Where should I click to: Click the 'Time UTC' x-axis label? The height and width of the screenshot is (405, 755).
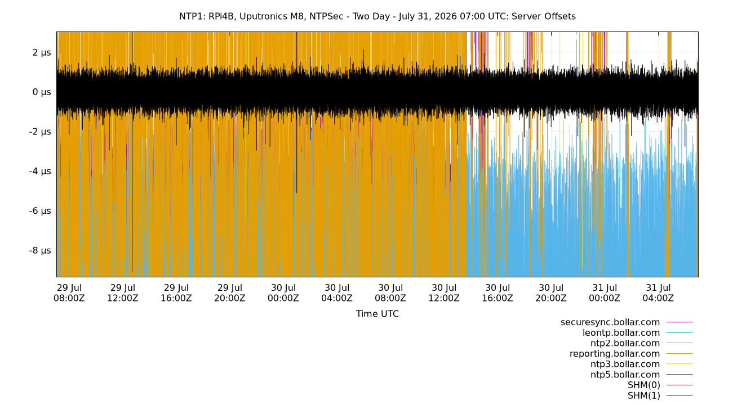[x=377, y=314]
